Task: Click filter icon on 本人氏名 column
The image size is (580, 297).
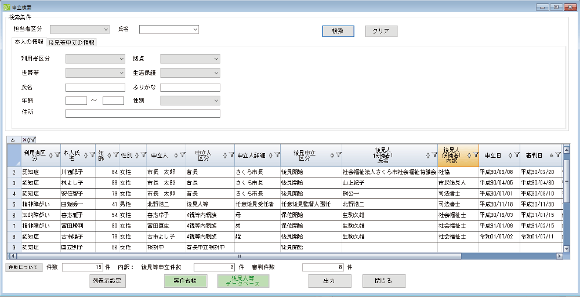Action: (93, 155)
